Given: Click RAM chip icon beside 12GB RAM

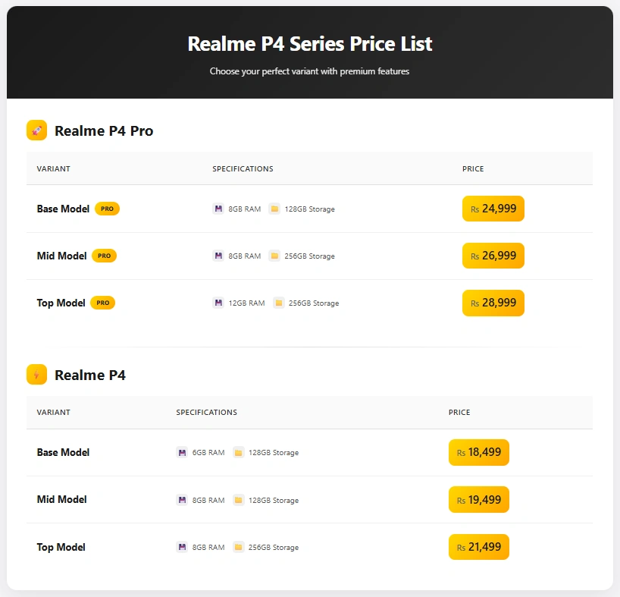Looking at the screenshot, I should pyautogui.click(x=218, y=303).
